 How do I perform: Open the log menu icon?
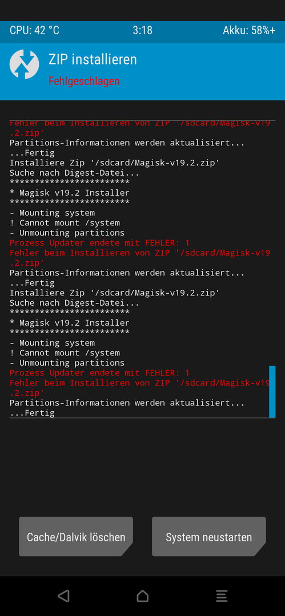[222, 596]
